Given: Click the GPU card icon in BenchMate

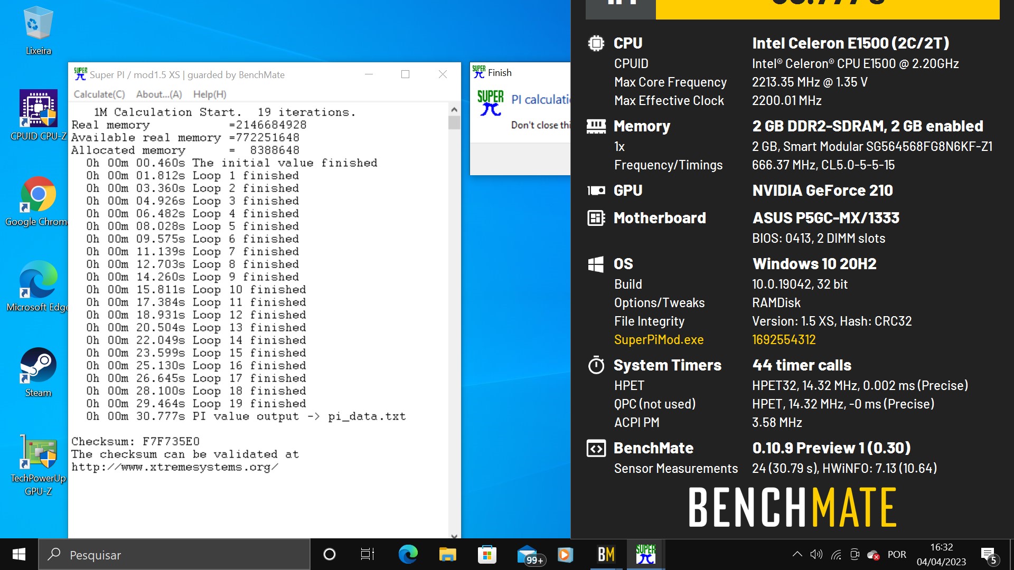Looking at the screenshot, I should (x=596, y=191).
